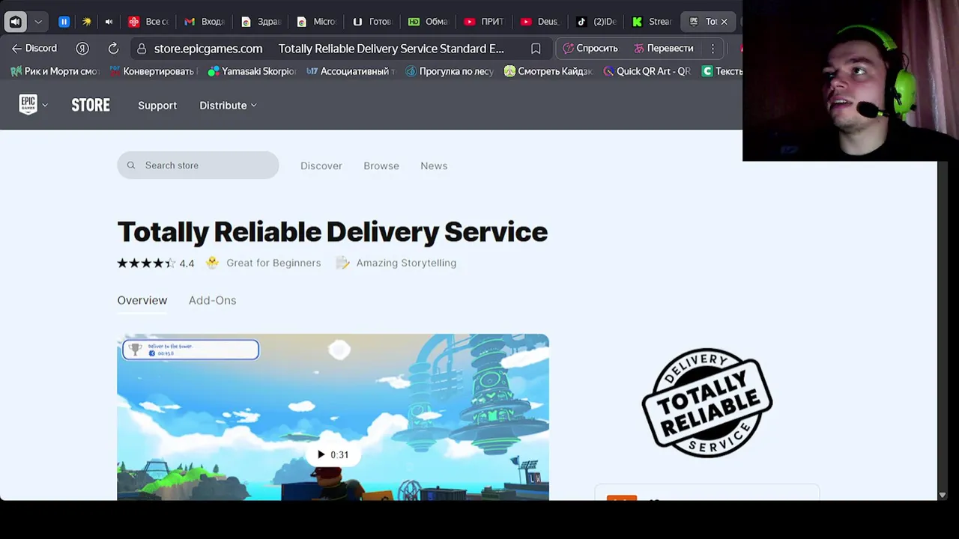The width and height of the screenshot is (959, 539).
Task: Switch to the TikTok '(2)IDe' tab
Action: point(596,22)
